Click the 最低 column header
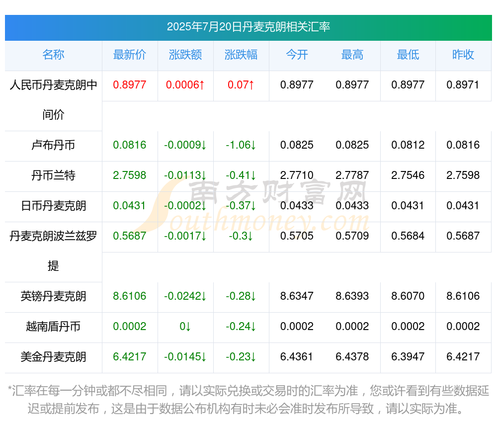Image resolution: width=497 pixels, height=424 pixels. point(408,55)
